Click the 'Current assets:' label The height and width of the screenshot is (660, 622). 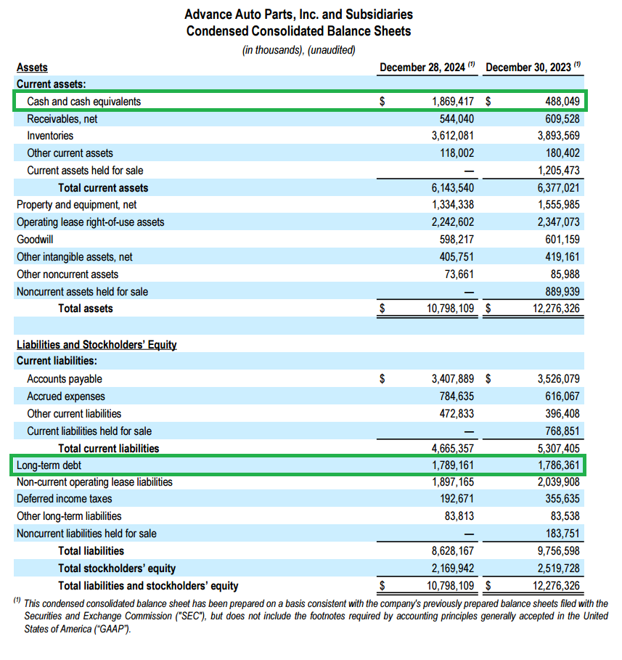(x=51, y=84)
